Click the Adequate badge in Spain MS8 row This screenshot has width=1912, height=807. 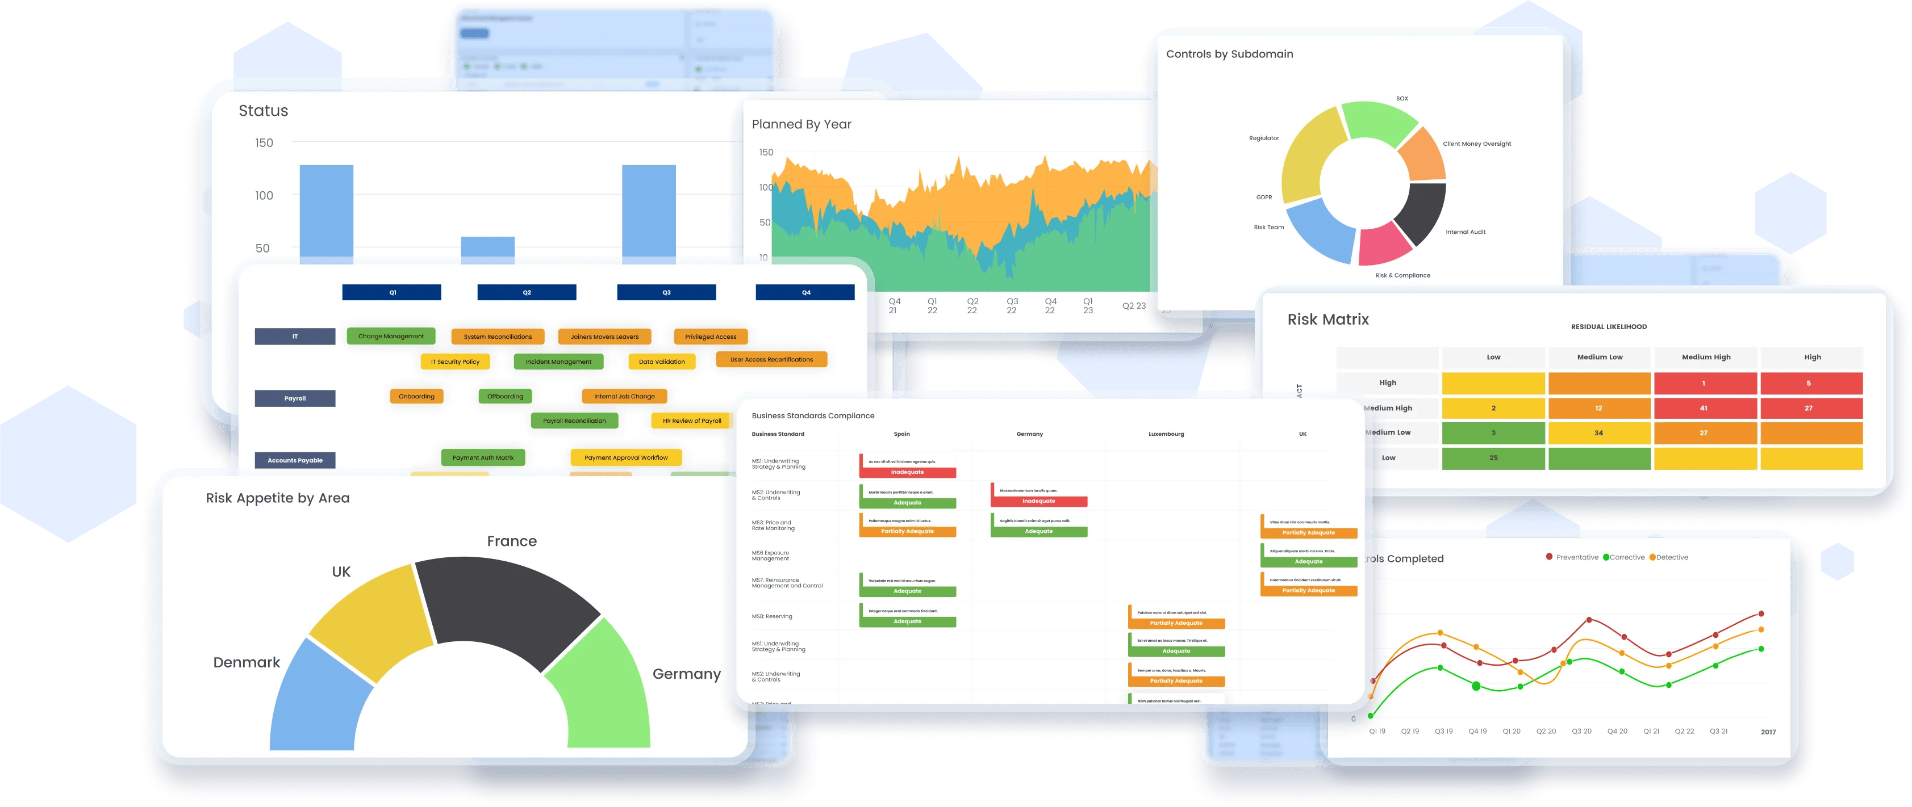coord(907,621)
